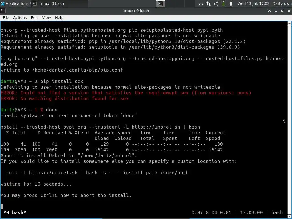This screenshot has height=219, width=292.
Task: Click the terminal launcher icon in the top panel
Action: point(160,4)
